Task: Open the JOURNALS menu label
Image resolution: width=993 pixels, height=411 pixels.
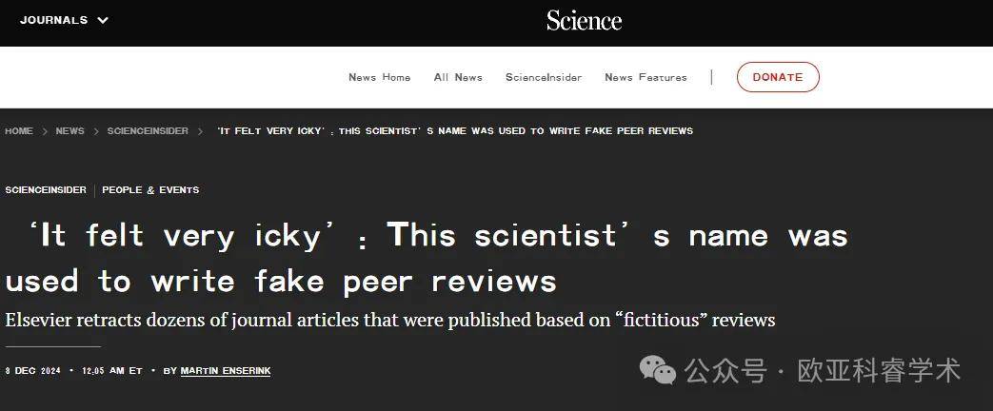Action: tap(54, 20)
